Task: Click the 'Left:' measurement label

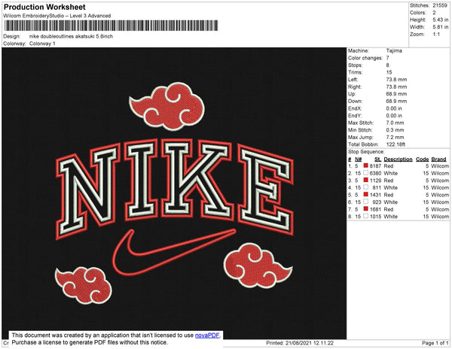Action: [x=353, y=80]
